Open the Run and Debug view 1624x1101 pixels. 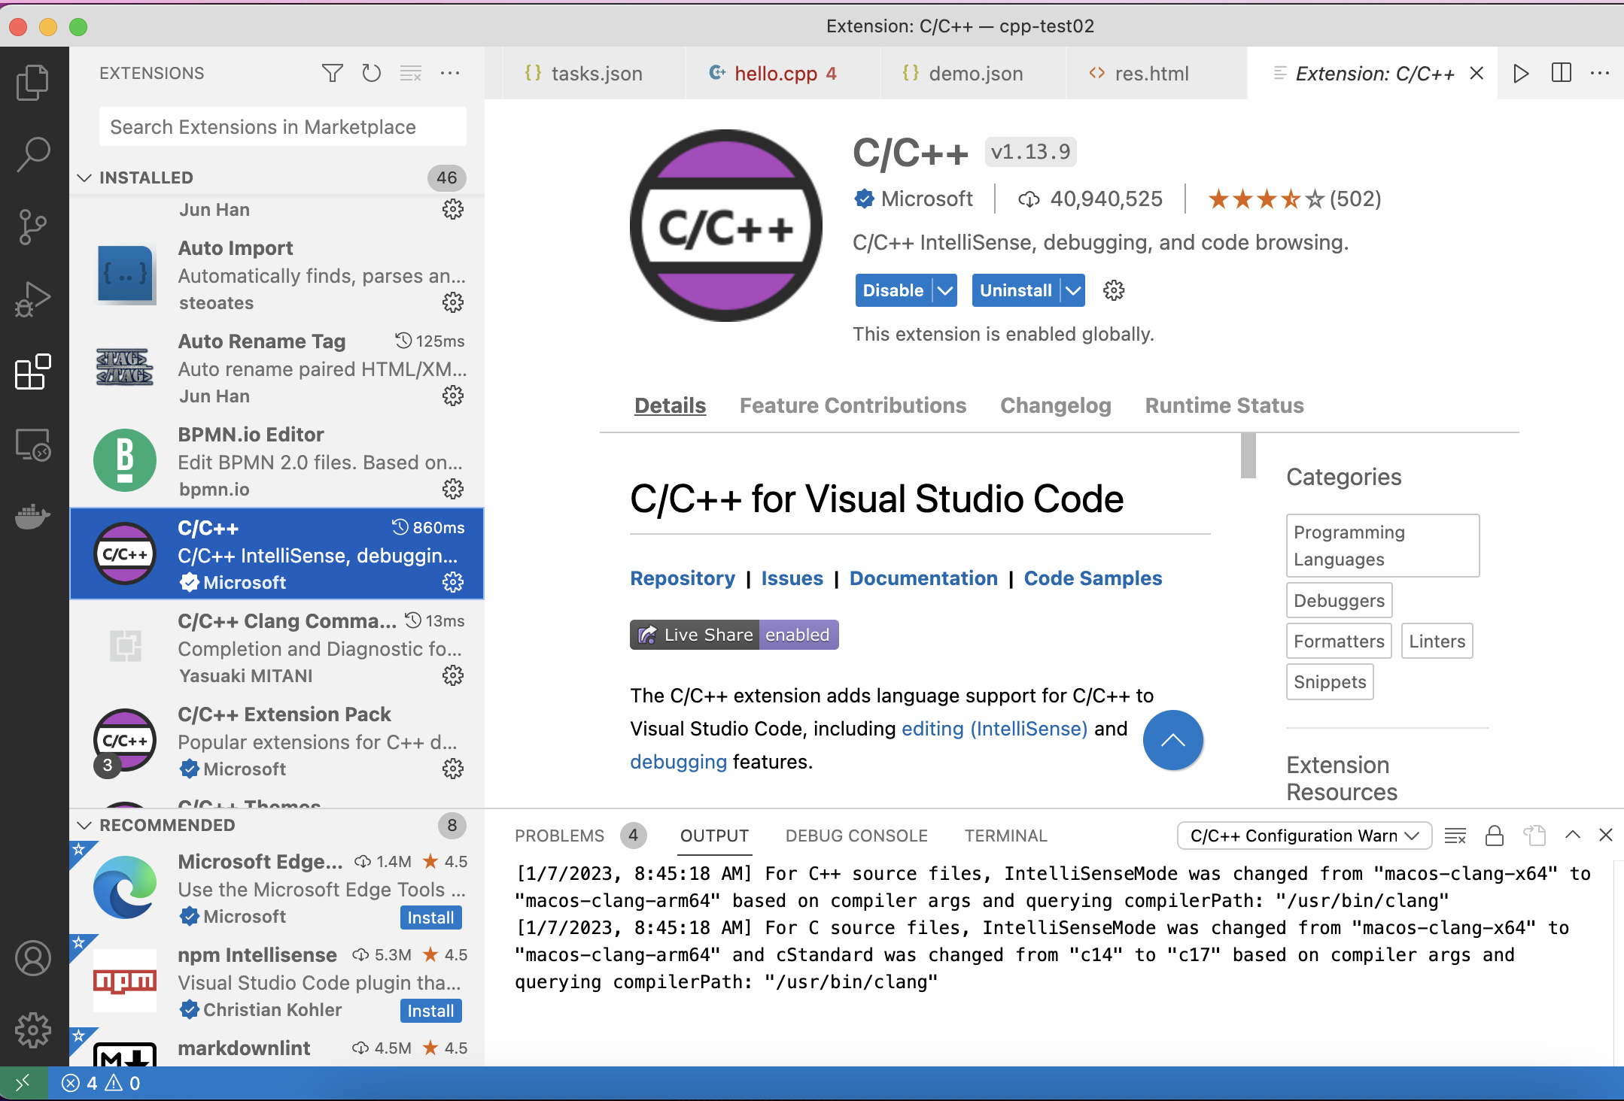[33, 299]
